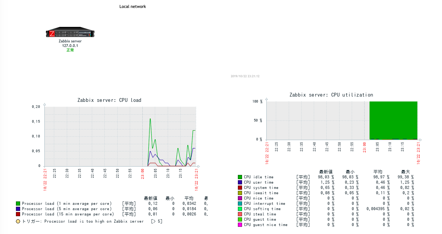This screenshot has width=442, height=234.
Task: Select the green Processor load 1 min swatch
Action: coord(18,204)
